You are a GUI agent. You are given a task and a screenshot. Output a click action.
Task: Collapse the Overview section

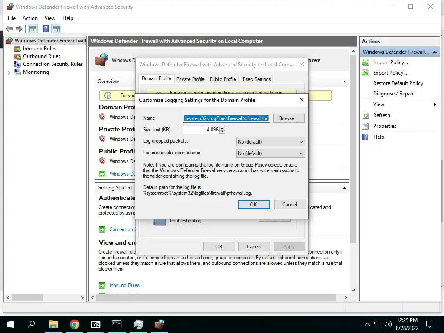click(344, 82)
